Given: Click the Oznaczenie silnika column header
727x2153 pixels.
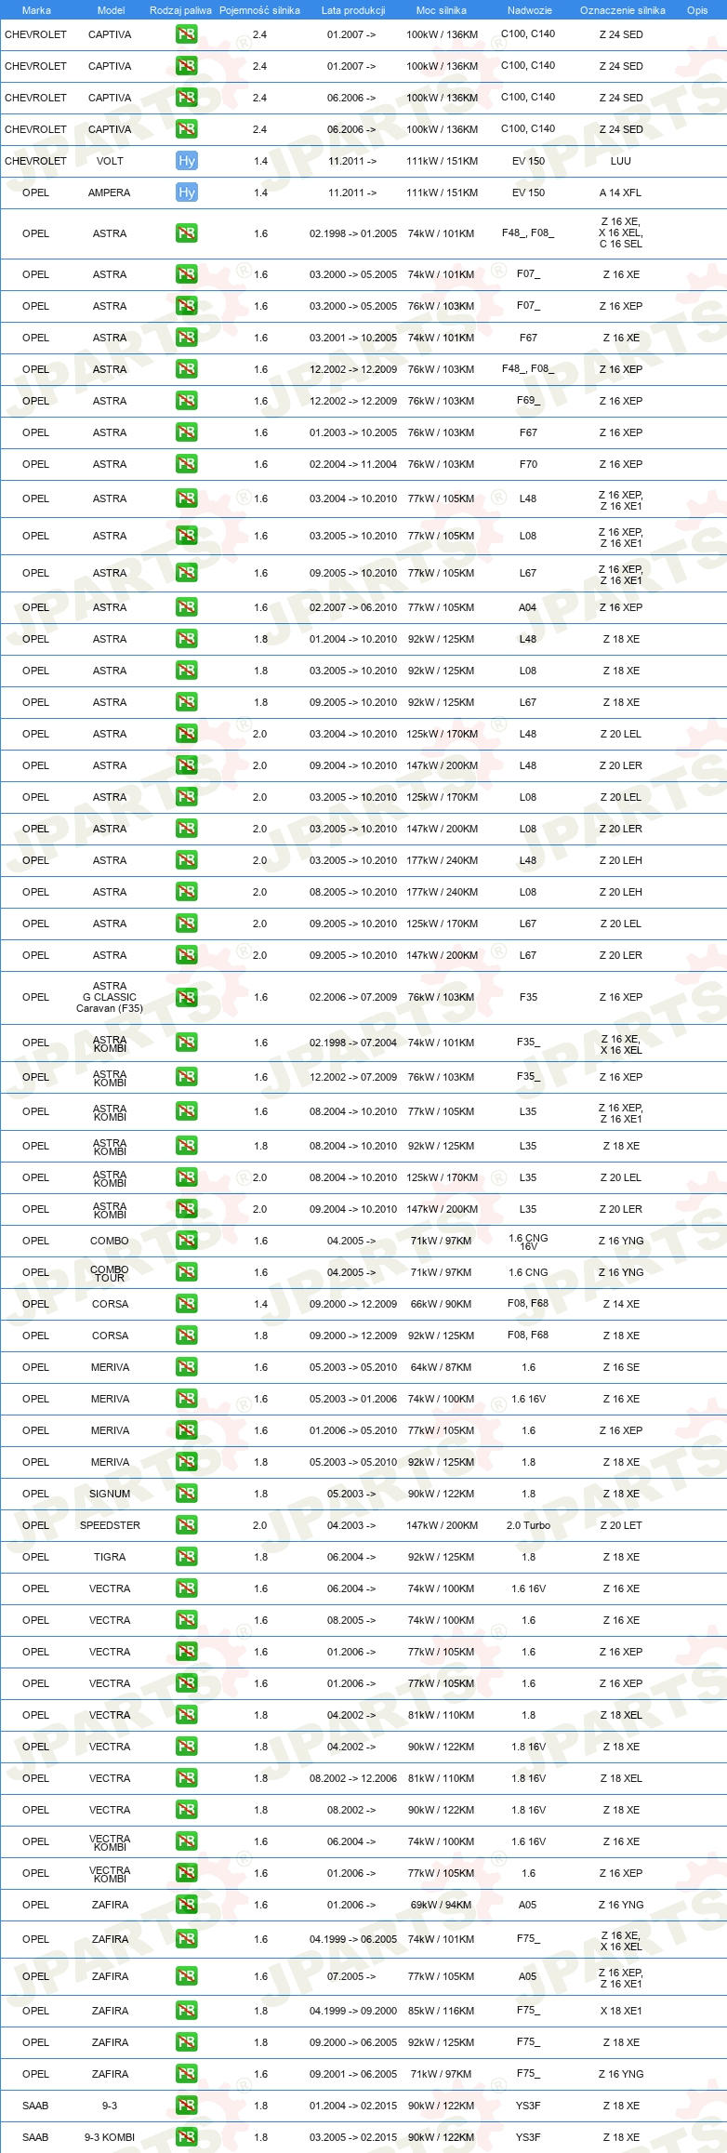Looking at the screenshot, I should (622, 10).
